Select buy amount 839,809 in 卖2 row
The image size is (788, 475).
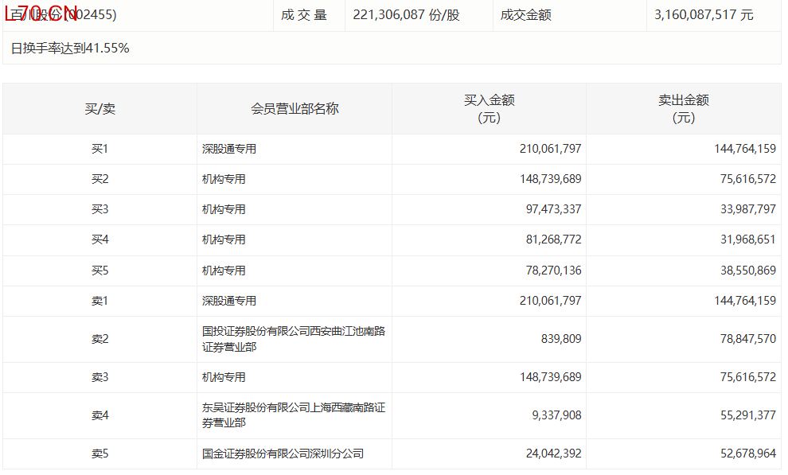point(561,339)
